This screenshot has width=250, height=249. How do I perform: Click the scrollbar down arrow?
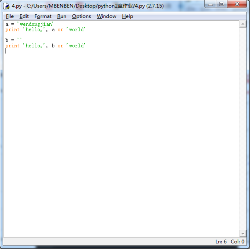click(x=243, y=233)
